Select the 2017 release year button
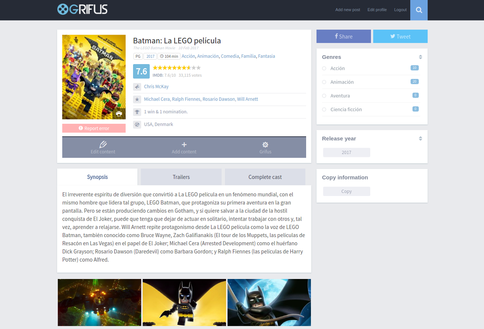484x329 pixels. 346,152
